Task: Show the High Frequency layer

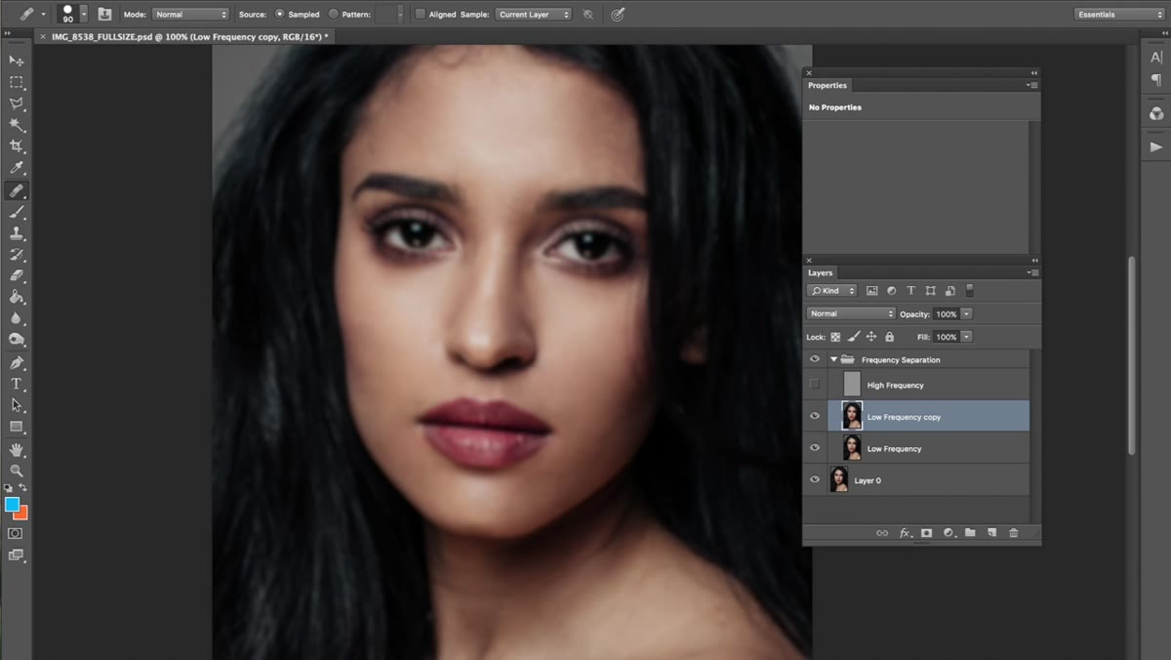Action: 815,385
